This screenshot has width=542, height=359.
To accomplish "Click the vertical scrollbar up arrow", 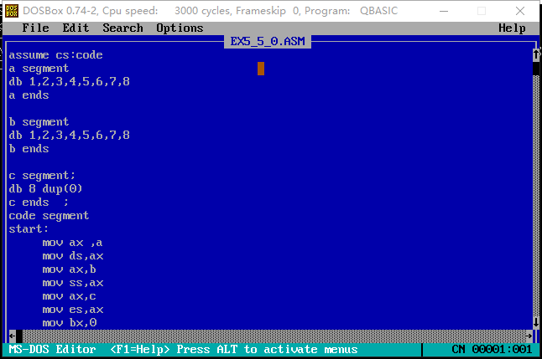I will (x=536, y=55).
